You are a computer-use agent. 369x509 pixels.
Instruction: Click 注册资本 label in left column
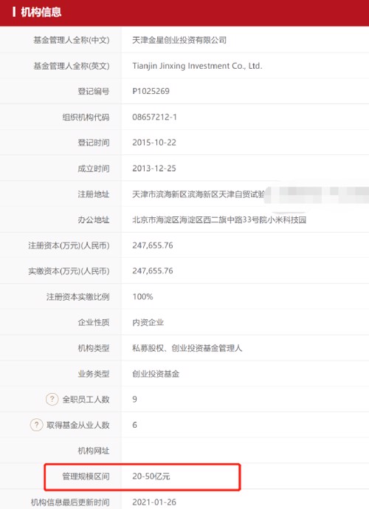69,245
